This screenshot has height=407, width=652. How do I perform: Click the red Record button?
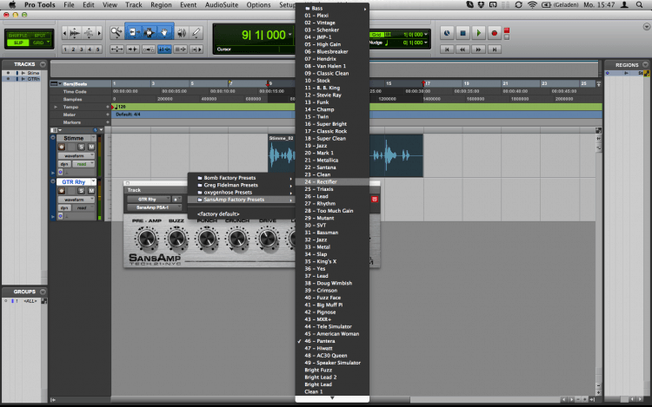tap(494, 33)
